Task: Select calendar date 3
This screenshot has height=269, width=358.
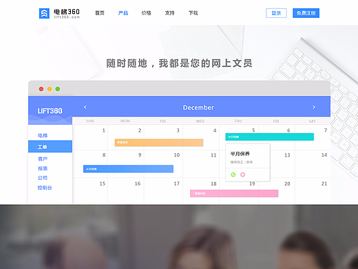Action: pos(178,130)
